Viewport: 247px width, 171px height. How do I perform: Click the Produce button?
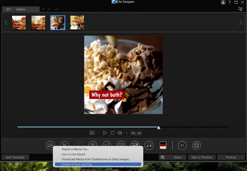pyautogui.click(x=231, y=157)
